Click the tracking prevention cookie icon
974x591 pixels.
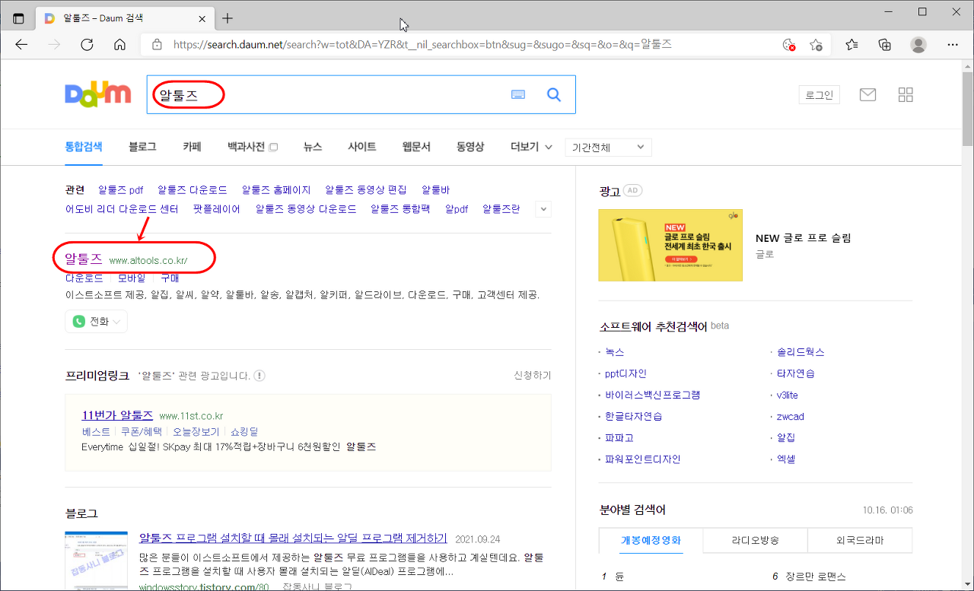coord(789,45)
